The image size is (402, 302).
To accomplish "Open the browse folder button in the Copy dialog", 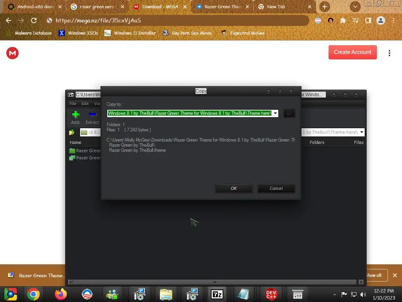I will pos(289,113).
